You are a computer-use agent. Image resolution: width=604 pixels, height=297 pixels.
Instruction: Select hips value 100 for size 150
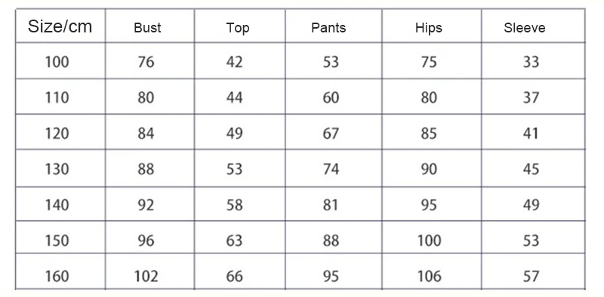coord(429,240)
